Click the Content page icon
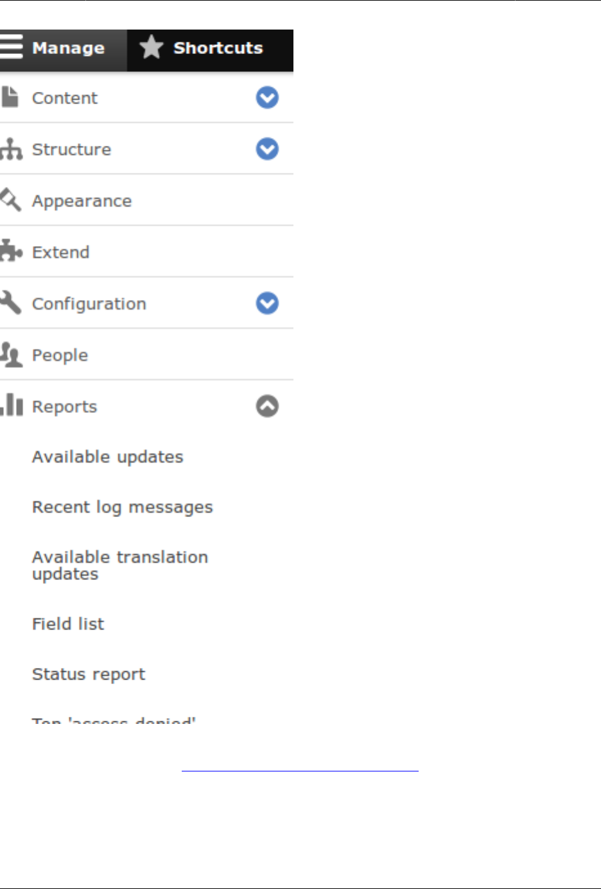Screen dimensions: 601x889 [x=10, y=97]
